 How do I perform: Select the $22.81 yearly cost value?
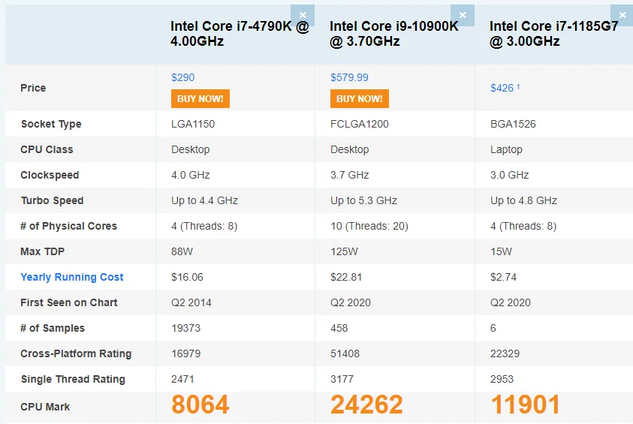346,277
